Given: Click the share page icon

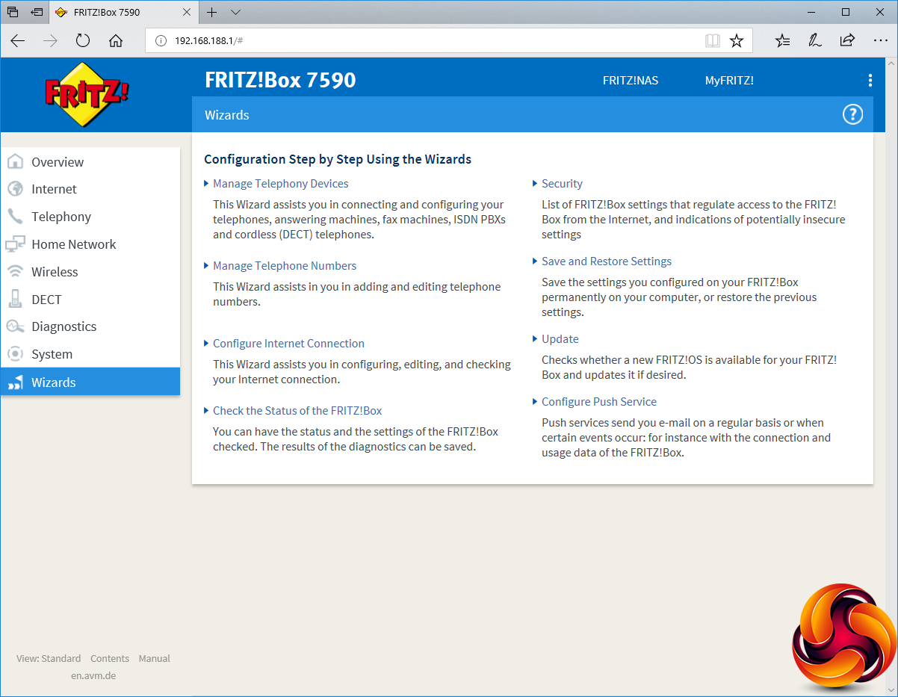Looking at the screenshot, I should 847,41.
